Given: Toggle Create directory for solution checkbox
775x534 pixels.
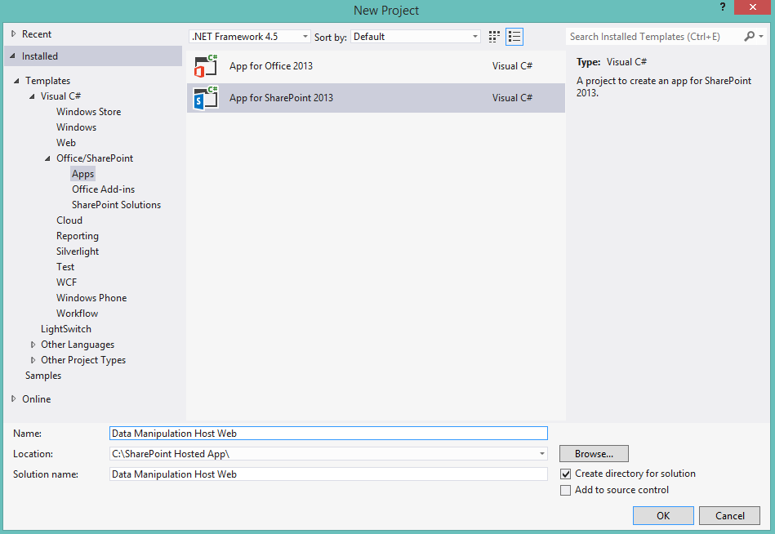Looking at the screenshot, I should 566,474.
